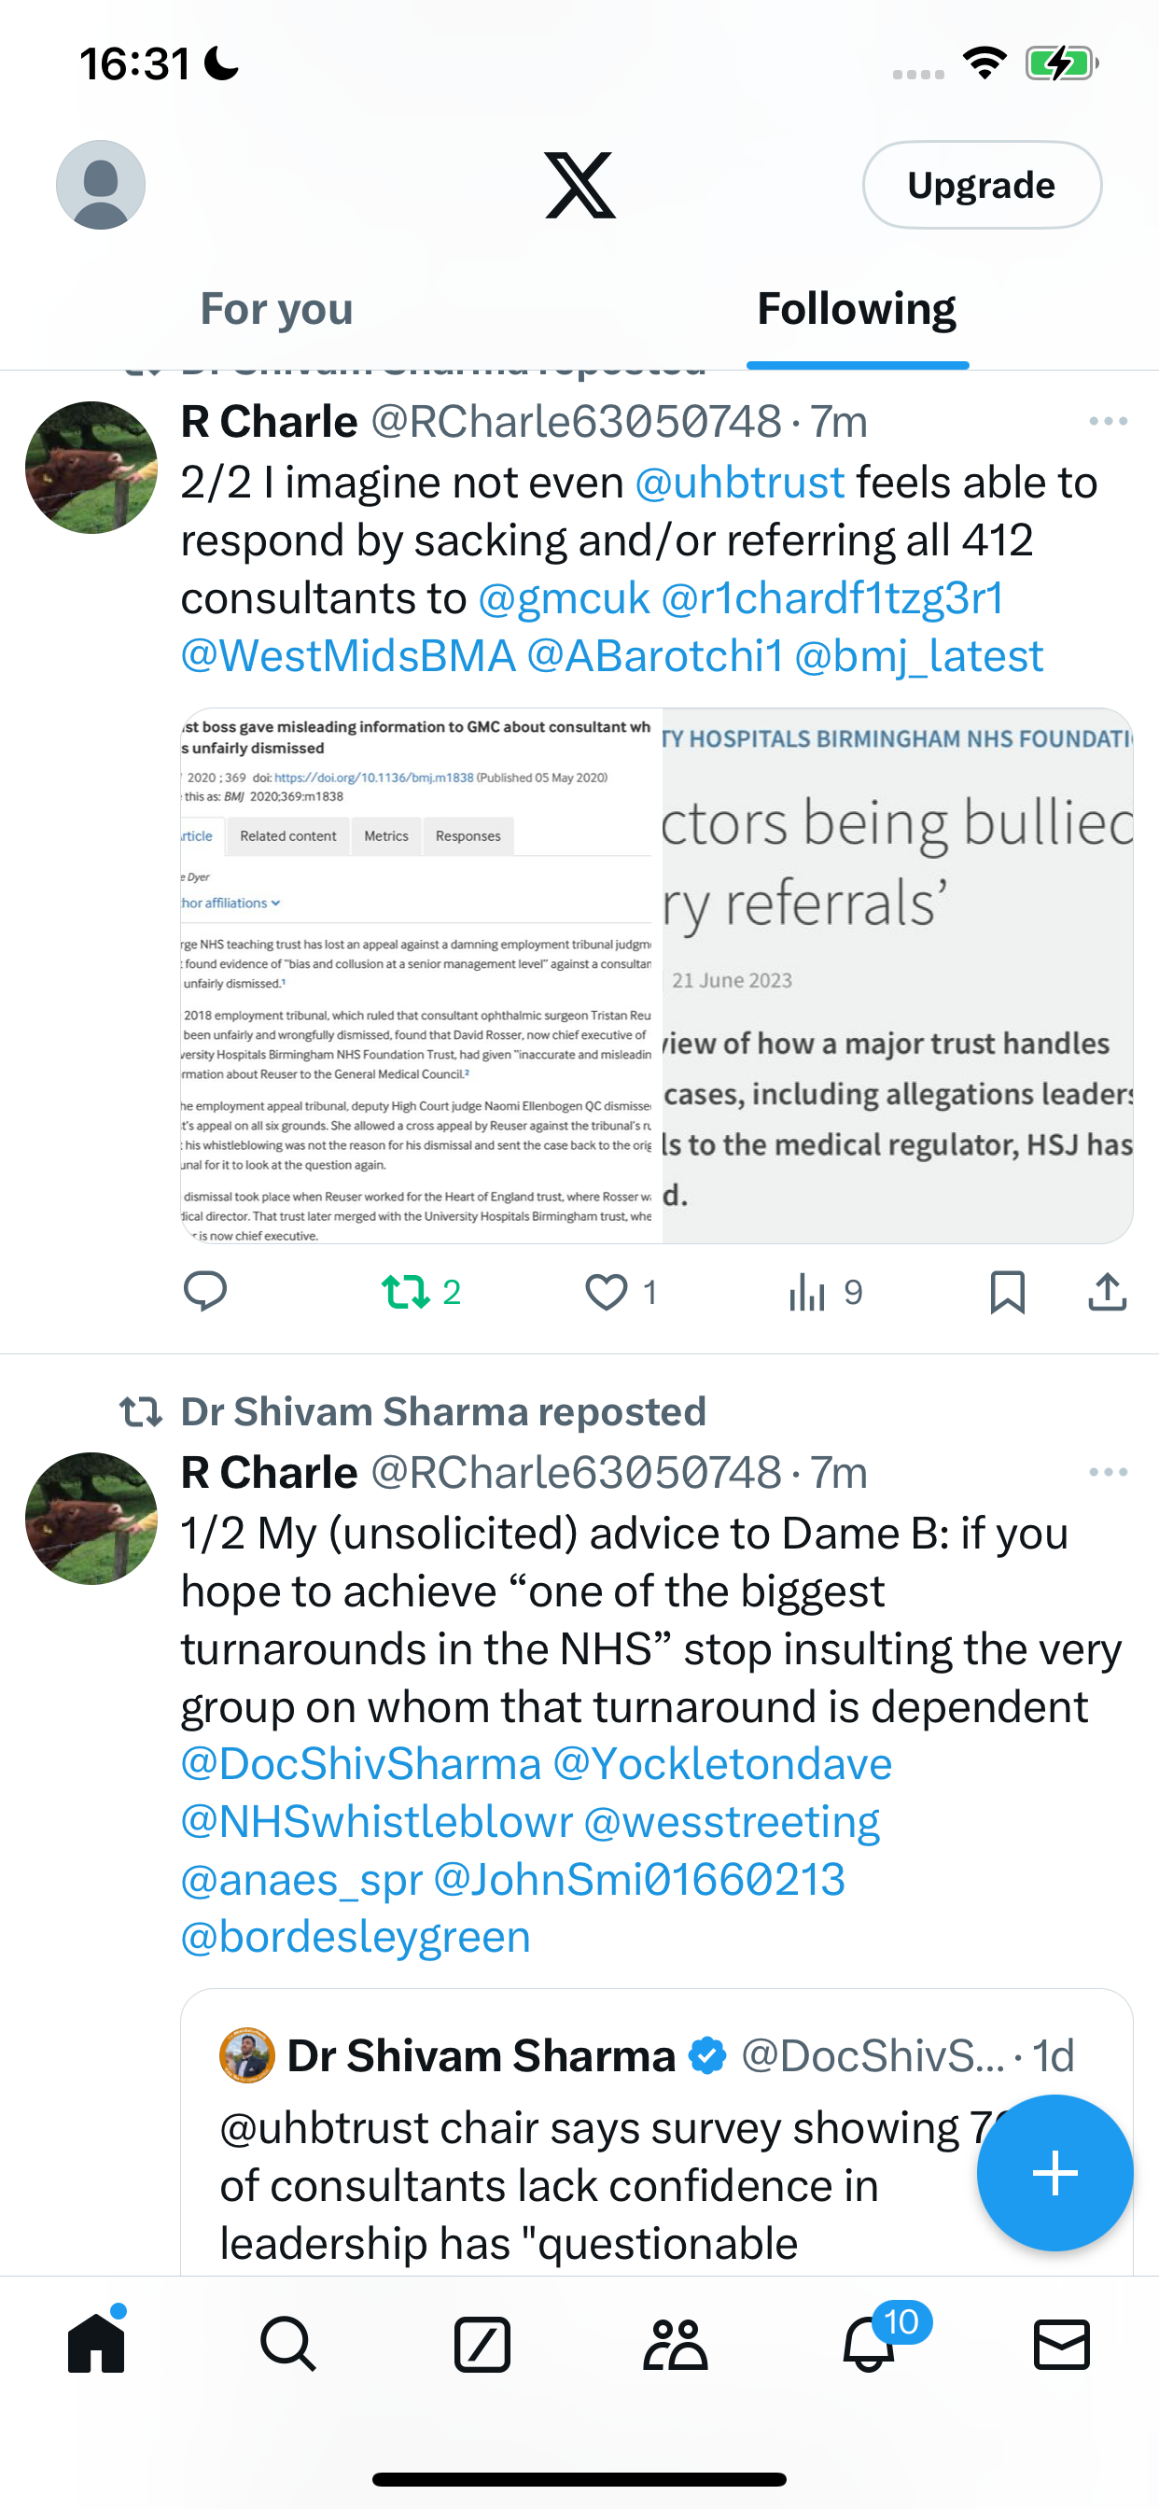Reply to the 2/2 post
Image resolution: width=1159 pixels, height=2509 pixels.
(x=205, y=1292)
